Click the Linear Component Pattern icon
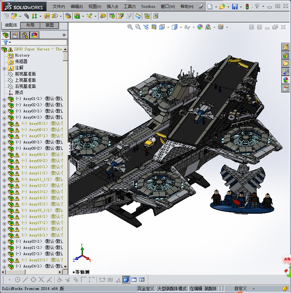This screenshot has width=291, height=293. pos(34,16)
